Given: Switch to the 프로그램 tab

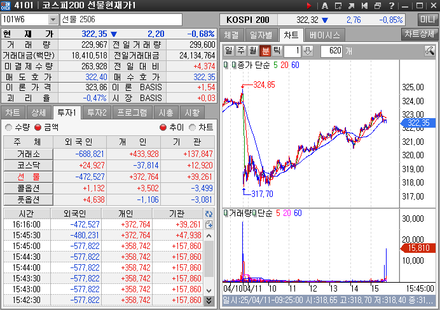Looking at the screenshot, I should point(132,112).
